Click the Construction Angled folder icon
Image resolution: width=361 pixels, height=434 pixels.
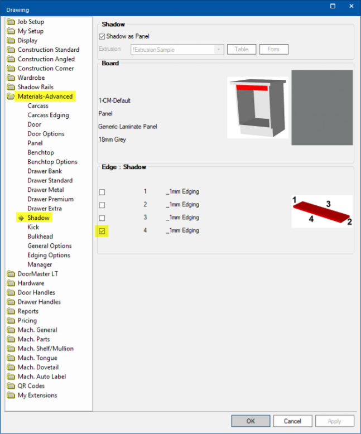pyautogui.click(x=11, y=59)
